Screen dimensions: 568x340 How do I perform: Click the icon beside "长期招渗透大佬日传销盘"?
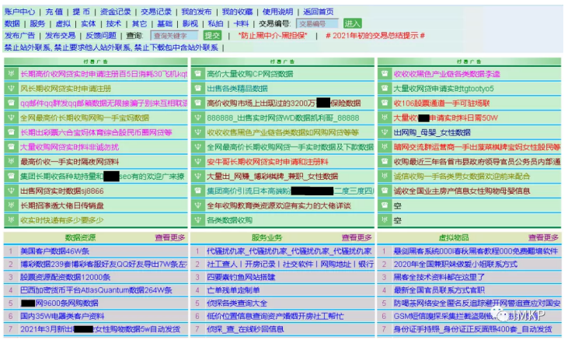[11, 205]
